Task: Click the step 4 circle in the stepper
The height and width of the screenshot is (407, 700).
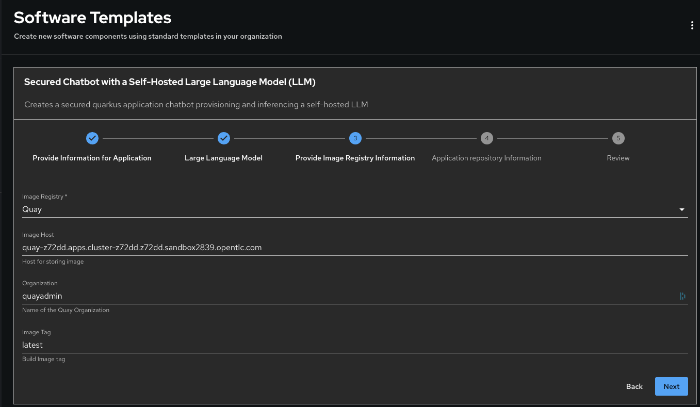Action: 486,138
